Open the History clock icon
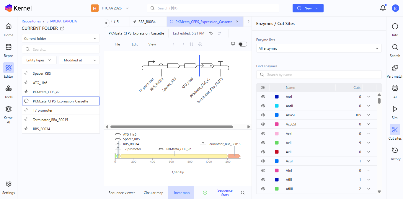Image resolution: width=403 pixels, height=199 pixels. [x=395, y=150]
